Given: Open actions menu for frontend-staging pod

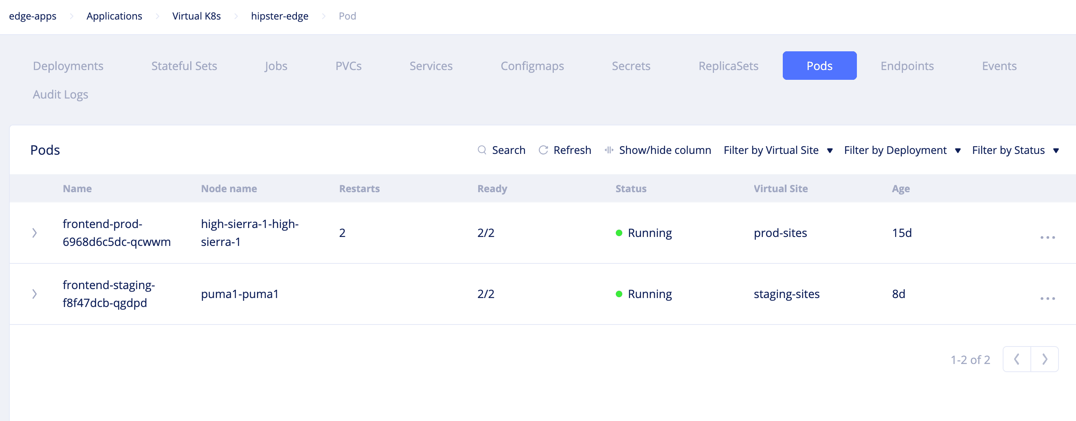Looking at the screenshot, I should click(x=1047, y=298).
